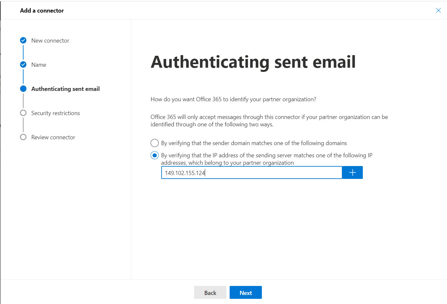Viewport: 447px width, 304px height.
Task: Jump to Security restrictions step label
Action: [x=55, y=113]
